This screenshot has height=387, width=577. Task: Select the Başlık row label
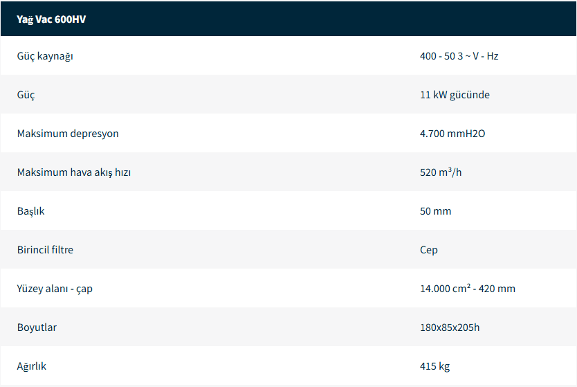click(x=30, y=211)
